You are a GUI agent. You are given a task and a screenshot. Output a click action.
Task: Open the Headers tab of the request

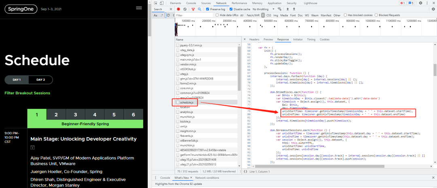click(x=254, y=40)
